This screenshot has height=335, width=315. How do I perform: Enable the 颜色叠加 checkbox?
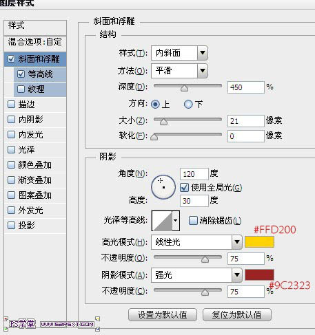[11, 165]
